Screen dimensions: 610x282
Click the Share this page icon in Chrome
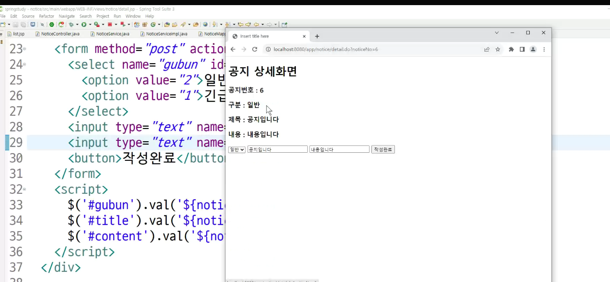(487, 49)
